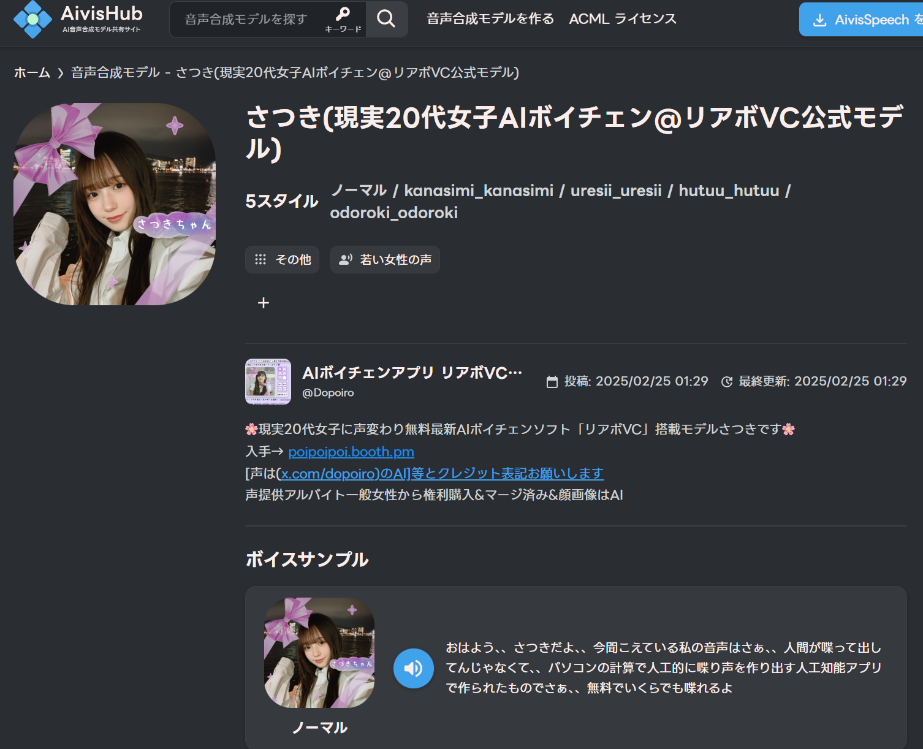Image resolution: width=923 pixels, height=749 pixels.
Task: Open the ACML ライセンス page
Action: (623, 19)
